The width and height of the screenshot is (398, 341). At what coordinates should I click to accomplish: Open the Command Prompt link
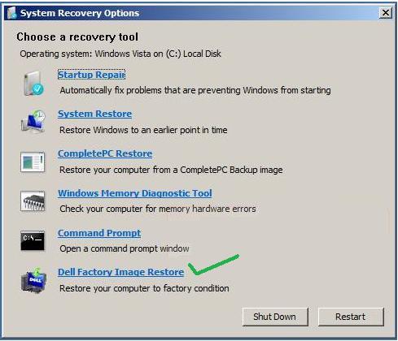coord(99,233)
